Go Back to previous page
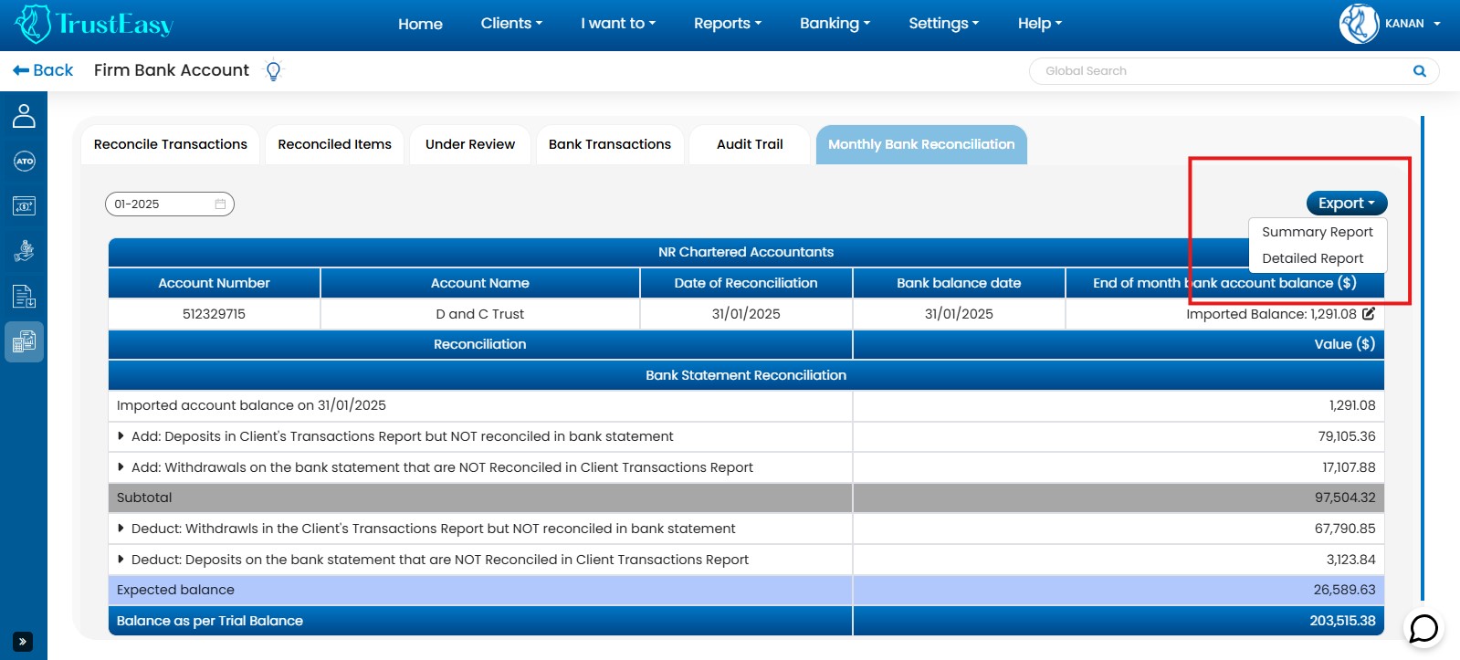Screen dimensions: 1460x660 coord(43,70)
